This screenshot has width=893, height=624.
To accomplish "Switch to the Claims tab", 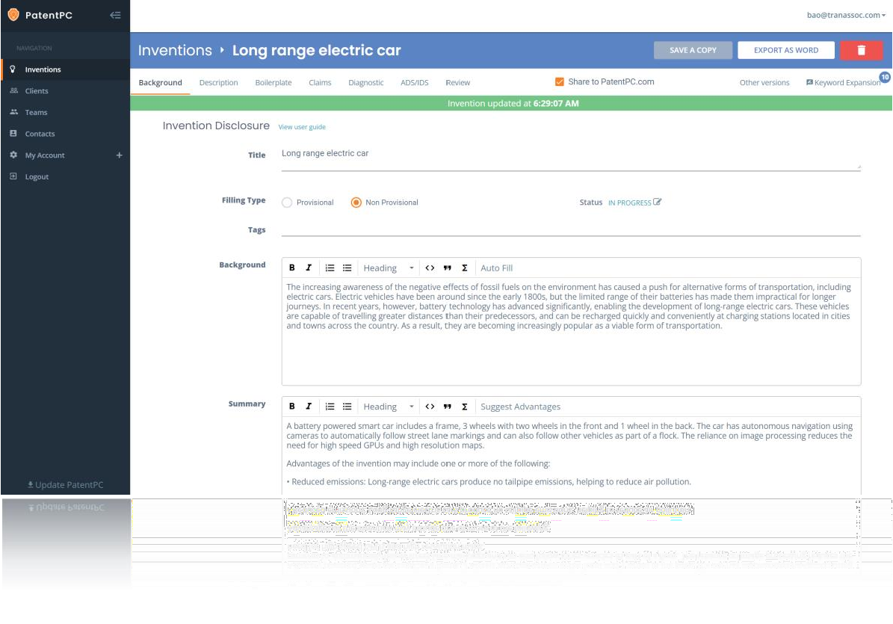I will (x=320, y=82).
